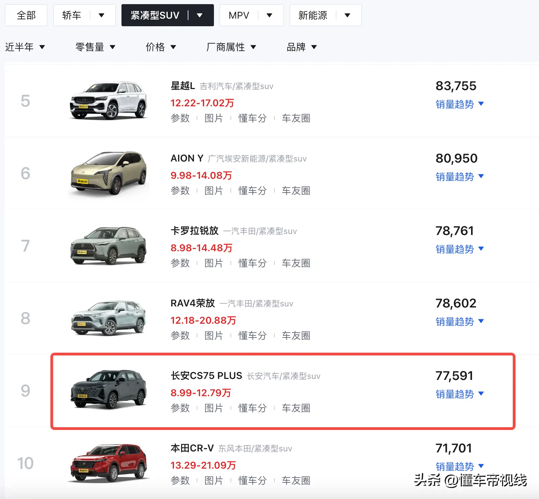Expand the 紧凑型SUV dropdown arrow
Viewport: 539px width, 499px height.
point(200,15)
